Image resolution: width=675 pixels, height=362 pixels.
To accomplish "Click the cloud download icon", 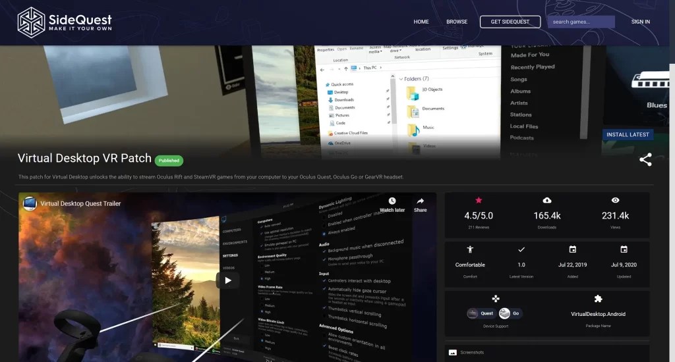I will tap(546, 200).
